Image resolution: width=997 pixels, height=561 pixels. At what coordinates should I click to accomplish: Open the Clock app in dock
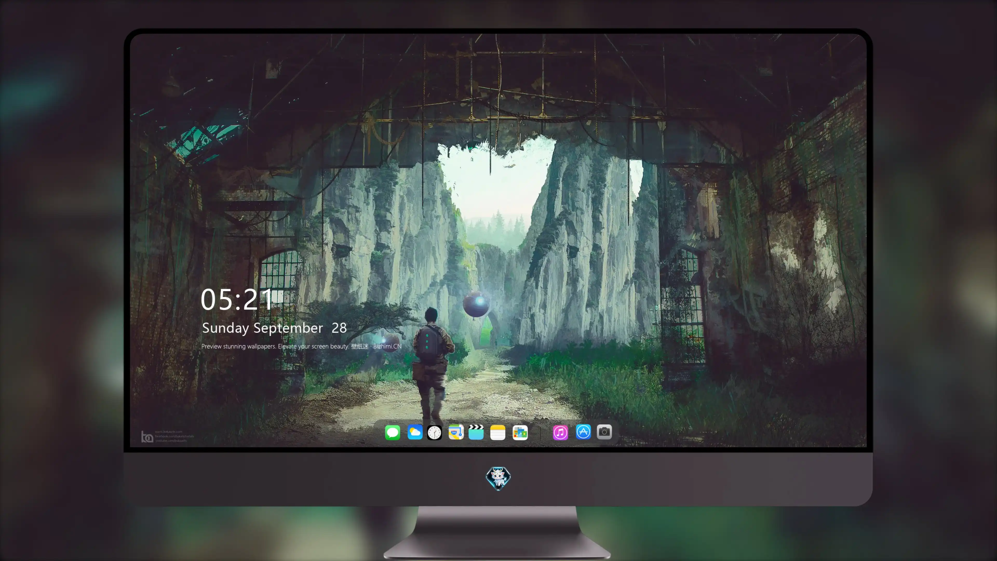(x=434, y=432)
